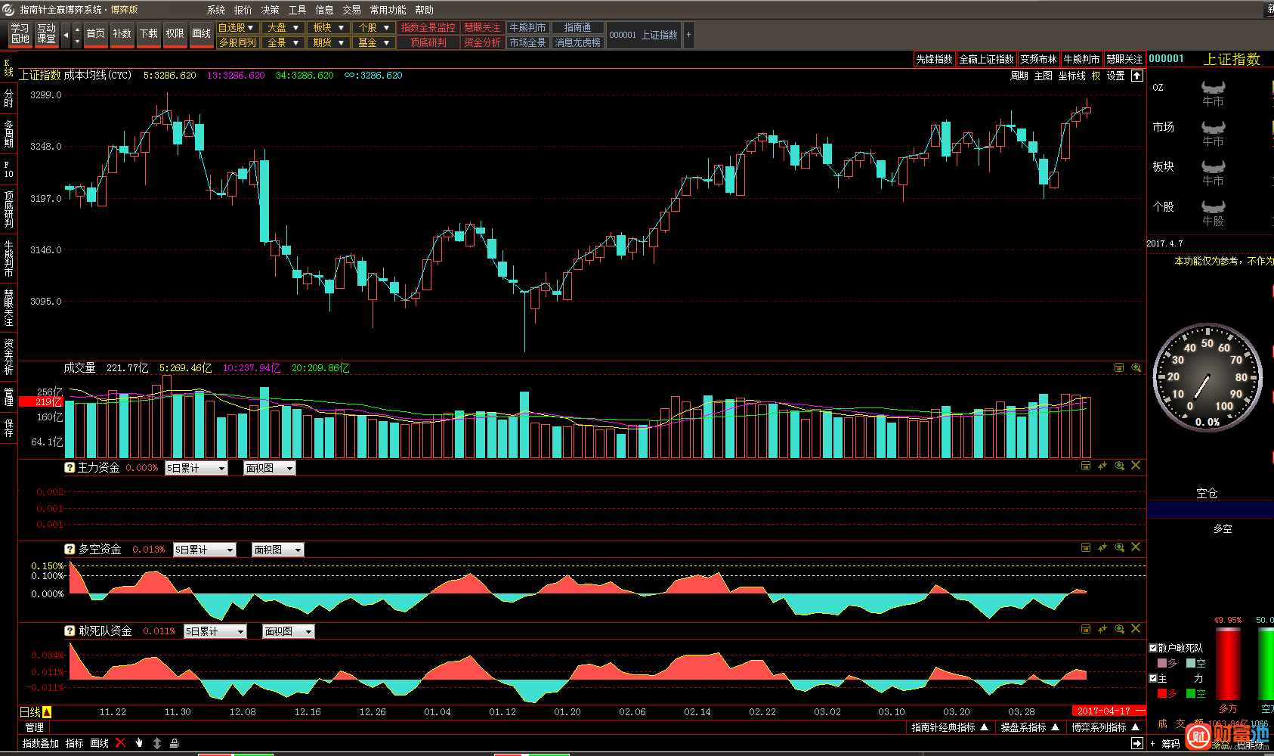Expand the 个股 dropdown in toolbar

coord(374,27)
